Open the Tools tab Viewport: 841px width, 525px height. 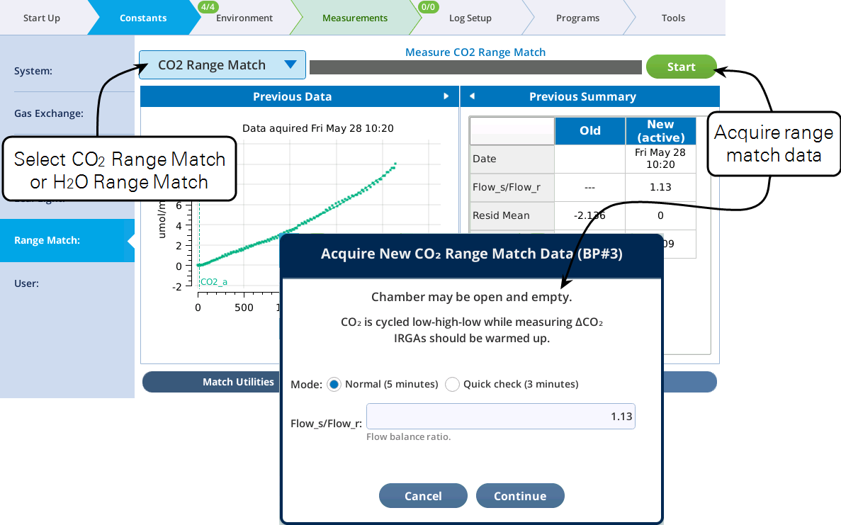point(673,18)
